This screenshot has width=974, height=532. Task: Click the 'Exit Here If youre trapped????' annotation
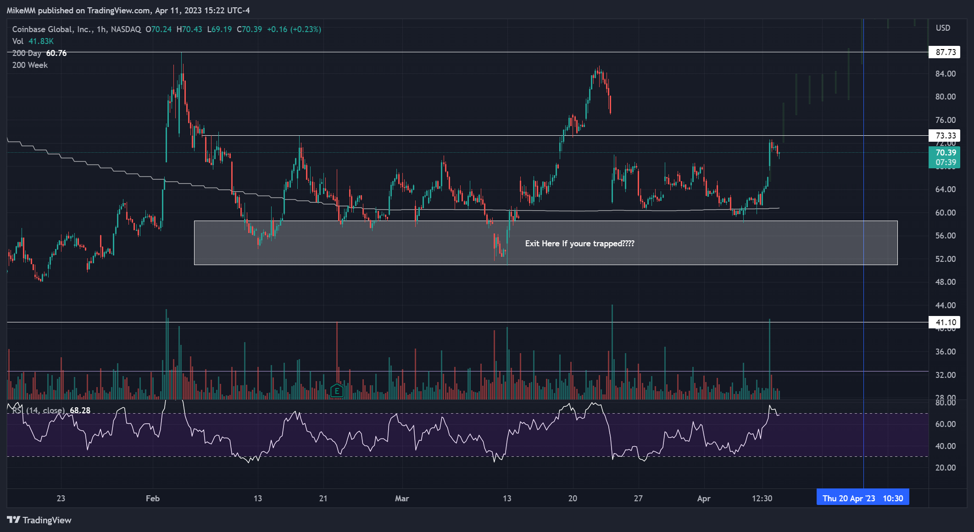(579, 244)
